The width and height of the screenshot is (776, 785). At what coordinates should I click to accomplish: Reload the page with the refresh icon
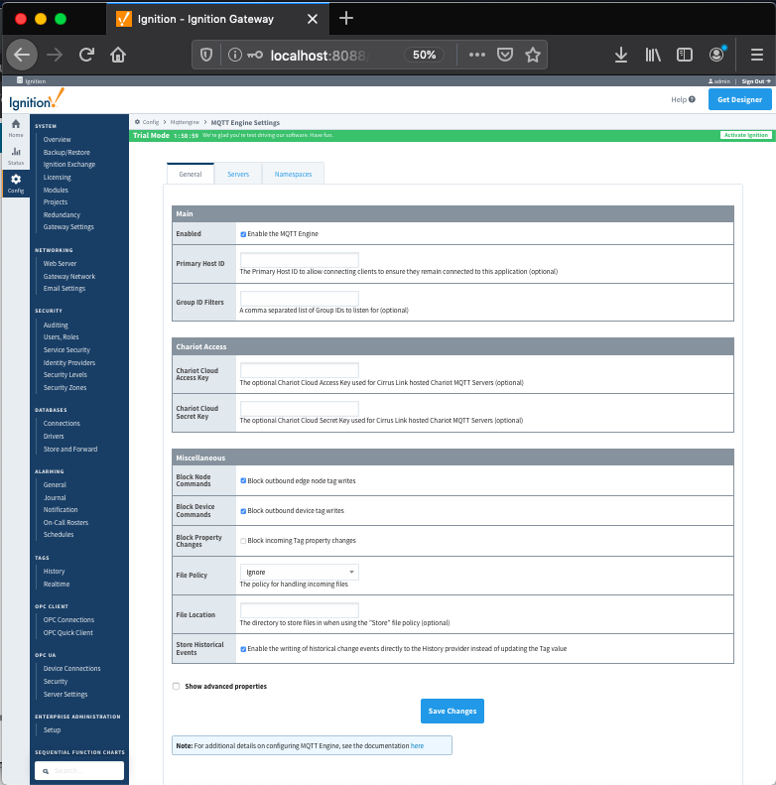(x=86, y=54)
